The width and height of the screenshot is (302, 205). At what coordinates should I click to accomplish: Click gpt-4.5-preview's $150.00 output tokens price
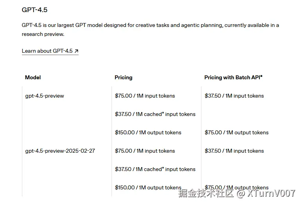point(148,132)
